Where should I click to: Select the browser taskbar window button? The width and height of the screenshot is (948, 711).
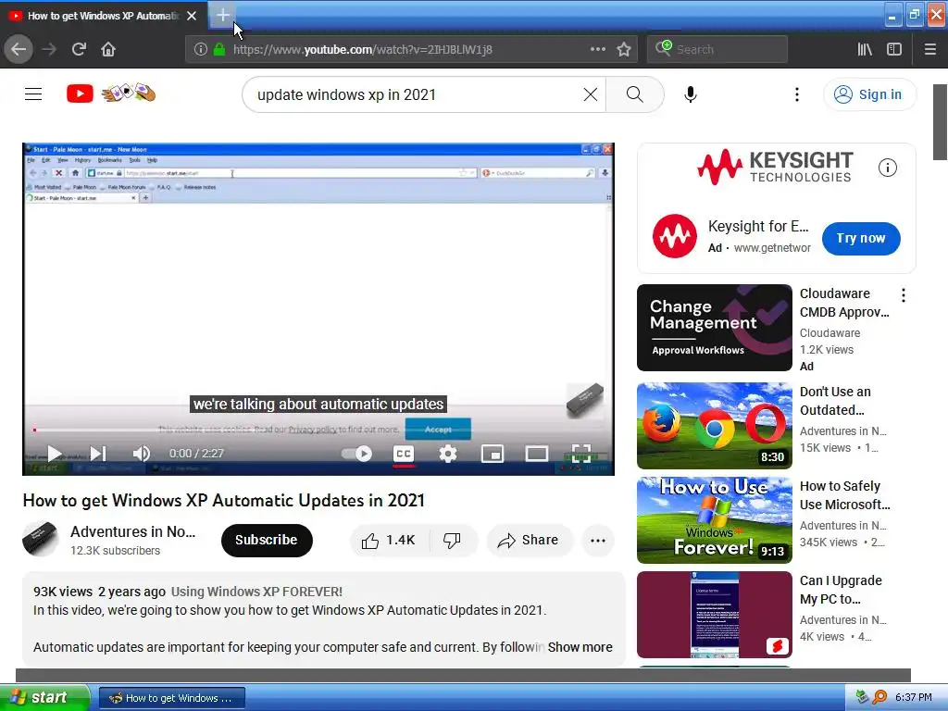click(171, 698)
